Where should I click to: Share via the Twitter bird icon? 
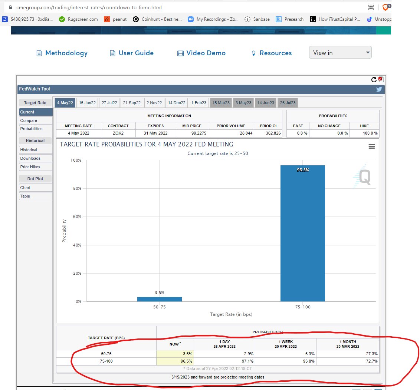click(379, 89)
